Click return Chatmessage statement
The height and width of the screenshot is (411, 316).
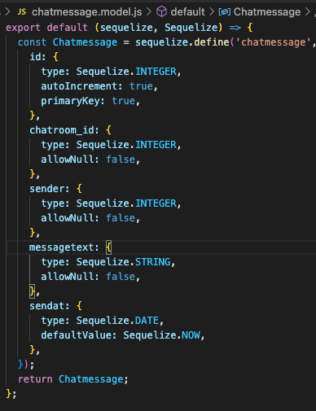pyautogui.click(x=71, y=379)
